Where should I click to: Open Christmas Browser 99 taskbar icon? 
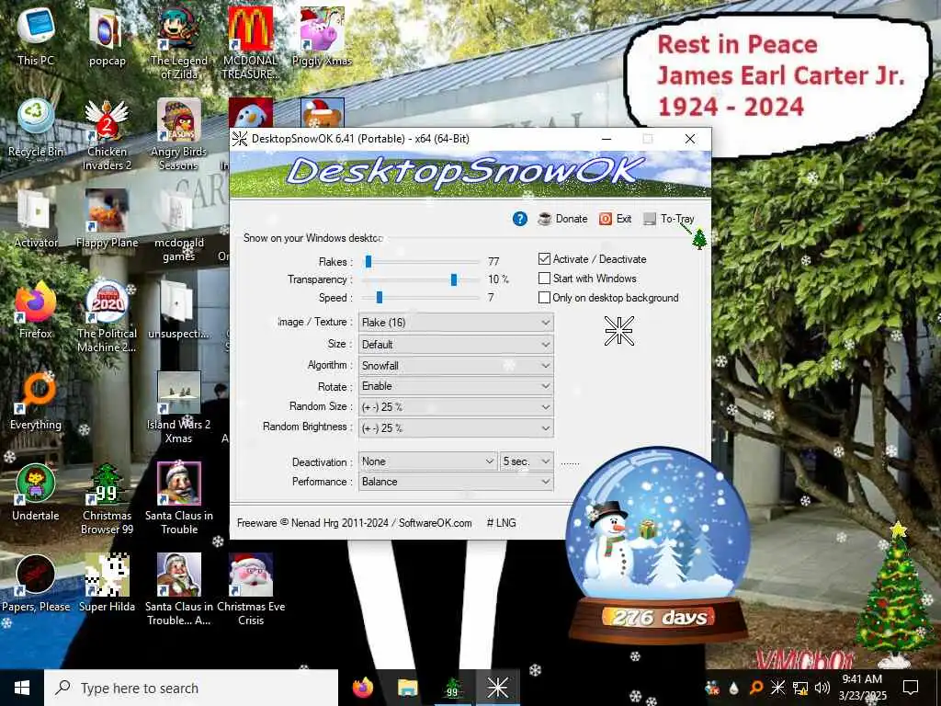(452, 688)
